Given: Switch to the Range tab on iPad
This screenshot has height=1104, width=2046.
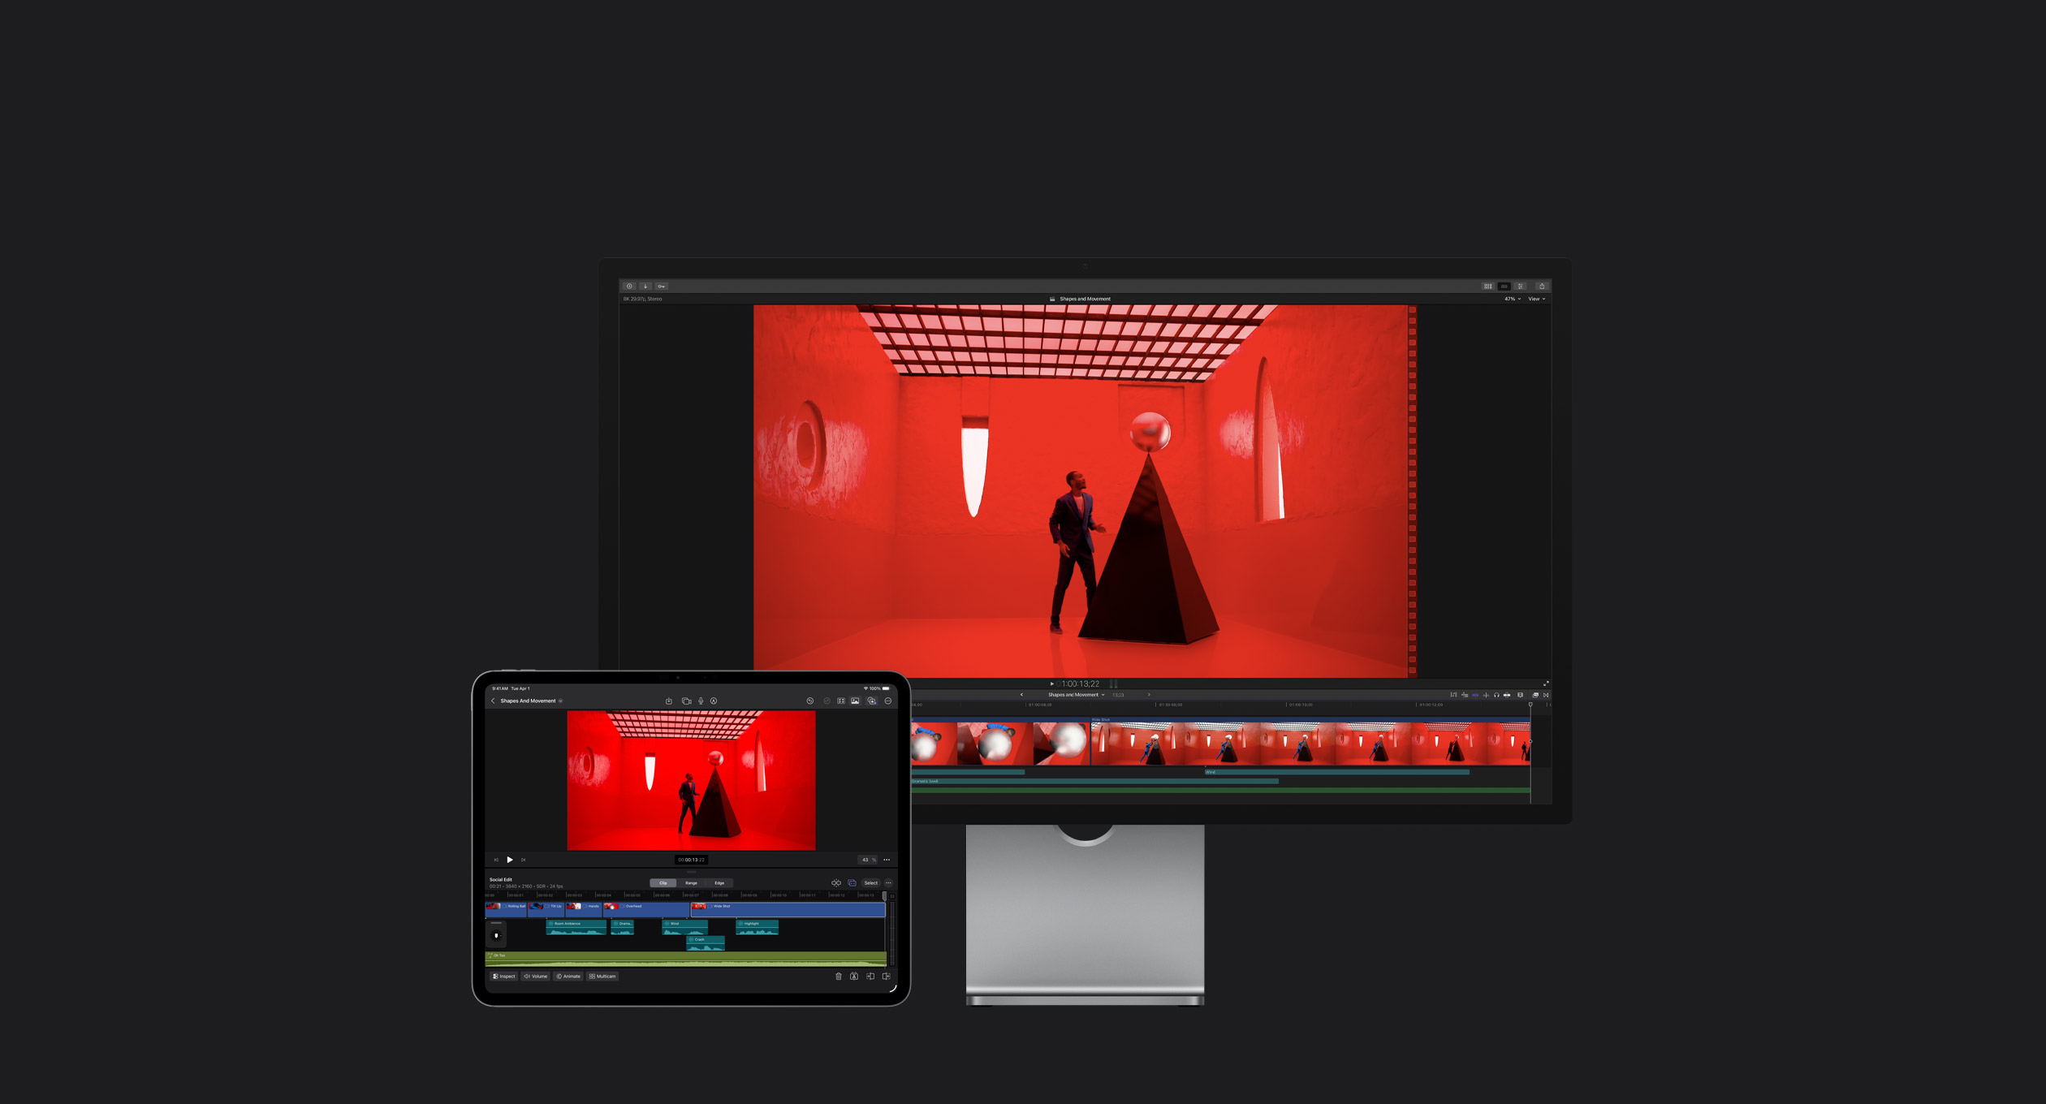Looking at the screenshot, I should (x=691, y=883).
